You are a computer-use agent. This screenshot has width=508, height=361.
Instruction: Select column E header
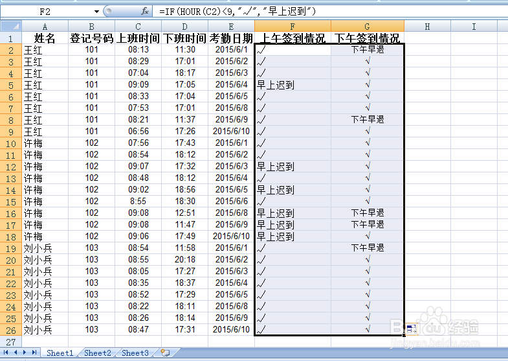231,27
